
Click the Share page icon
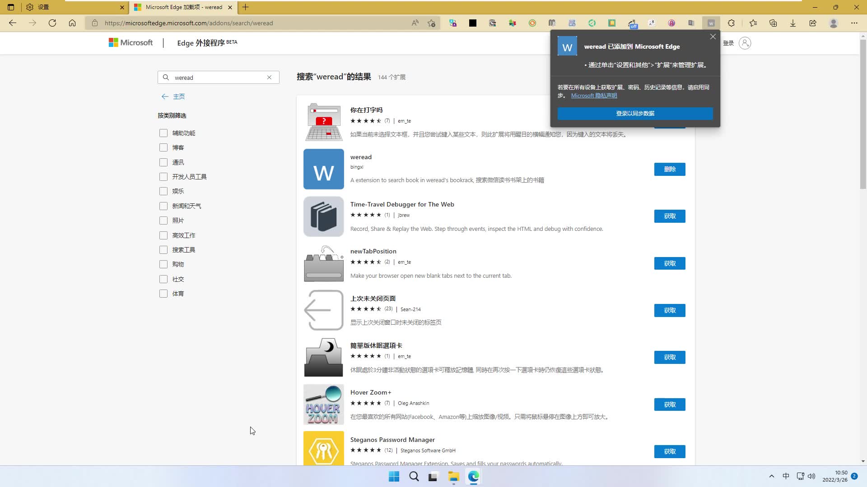(x=813, y=23)
